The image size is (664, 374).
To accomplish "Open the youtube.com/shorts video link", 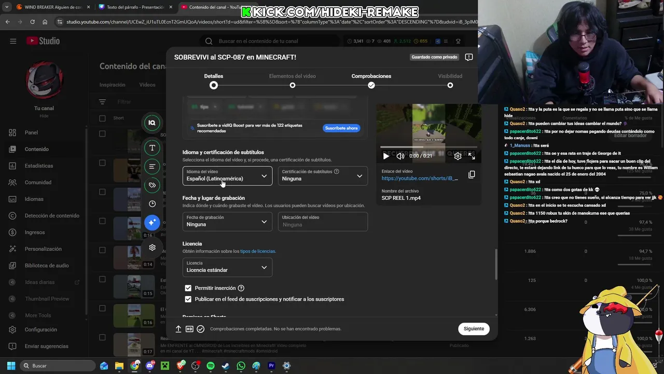I will pos(420,178).
